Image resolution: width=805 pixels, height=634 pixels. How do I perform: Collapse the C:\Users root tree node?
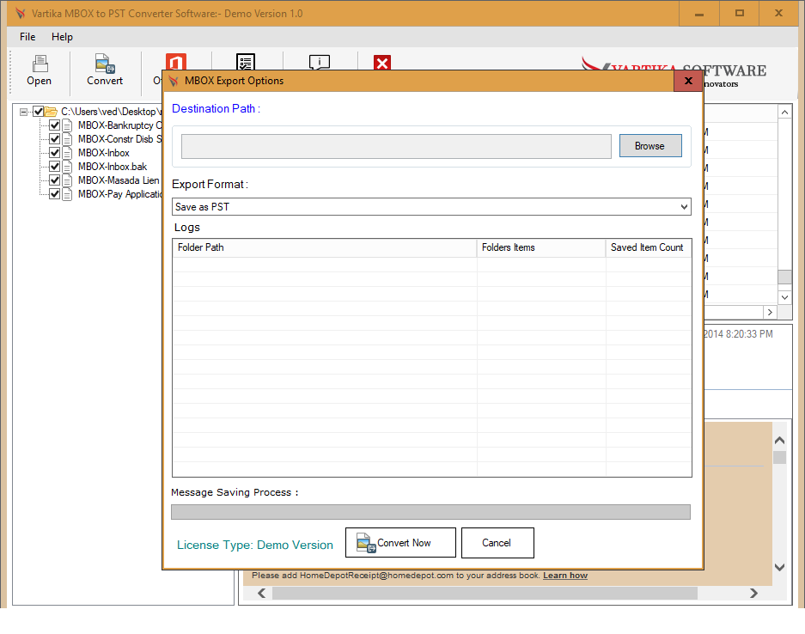click(23, 112)
